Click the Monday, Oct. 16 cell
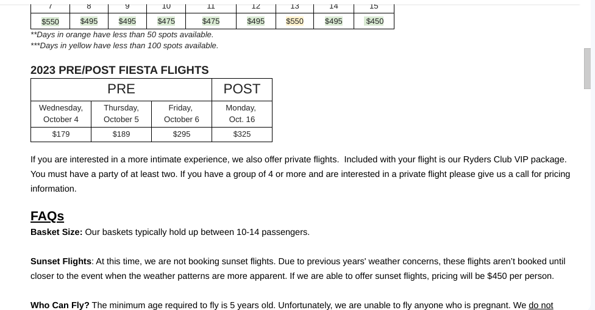This screenshot has height=310, width=595. (x=241, y=114)
